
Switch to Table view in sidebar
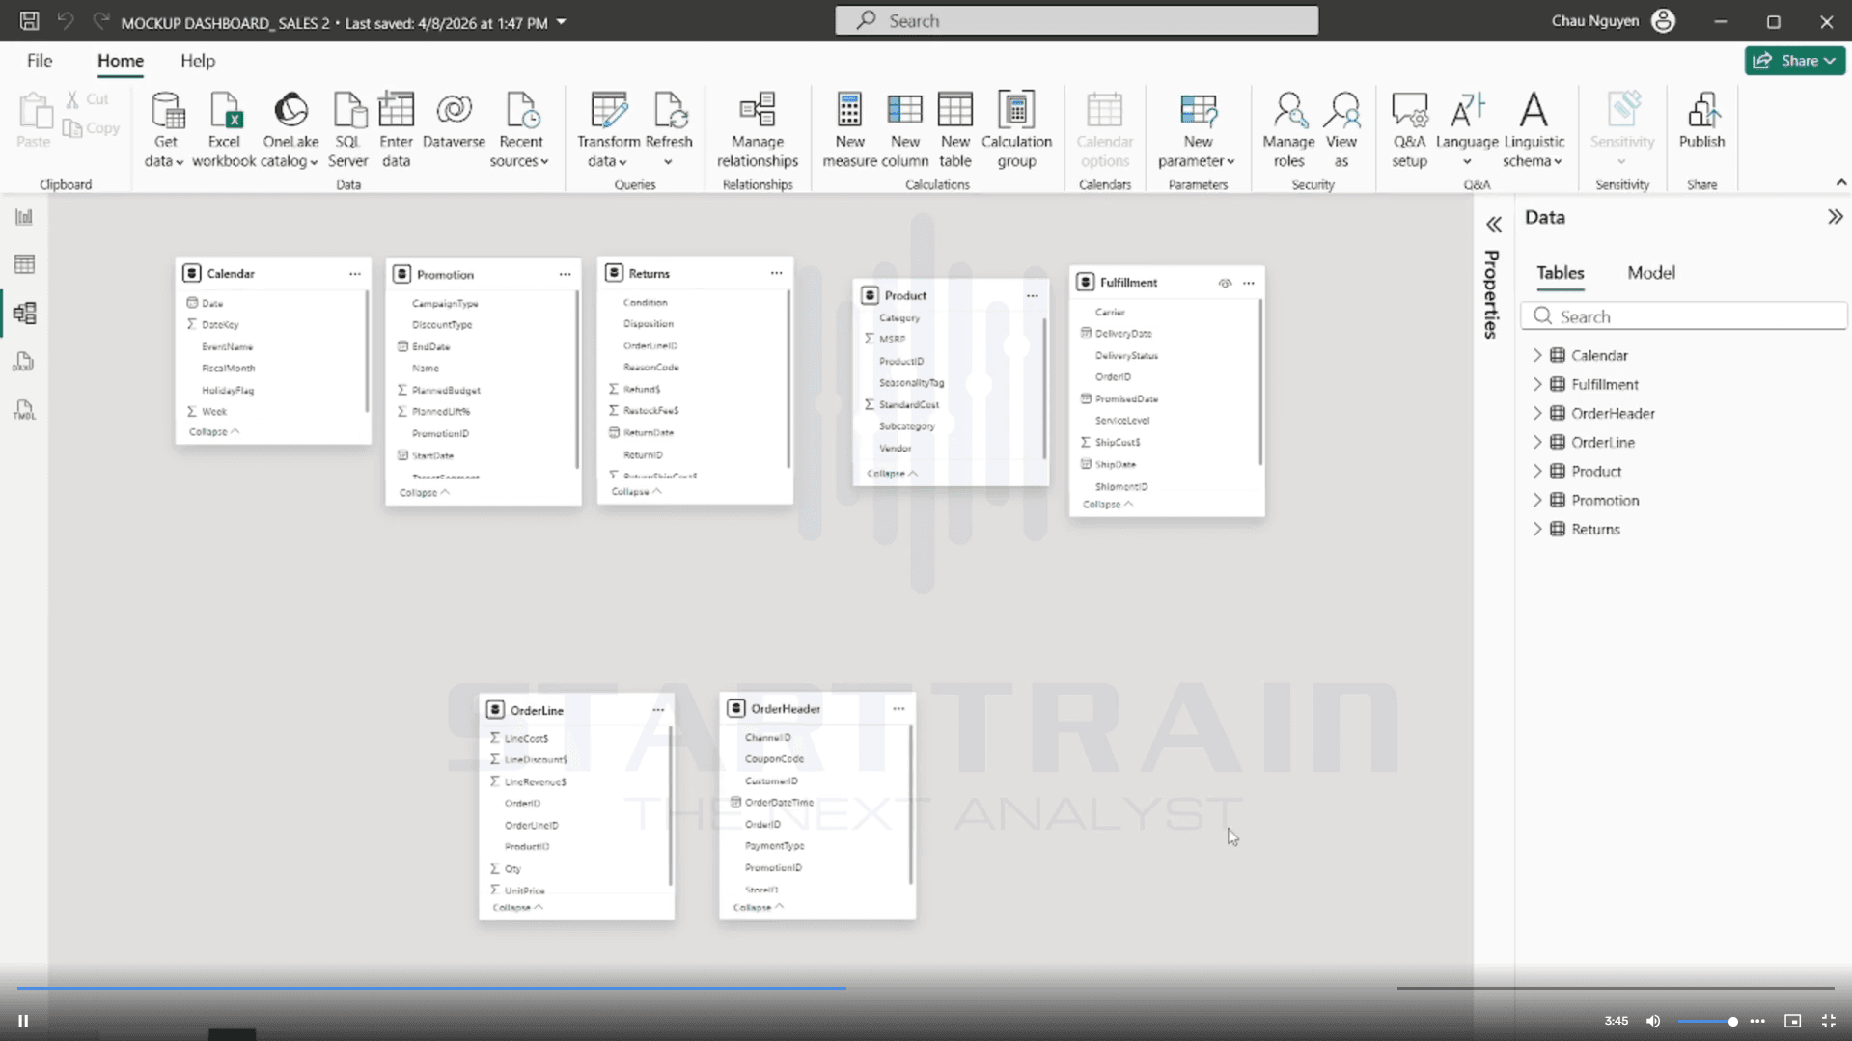(24, 264)
